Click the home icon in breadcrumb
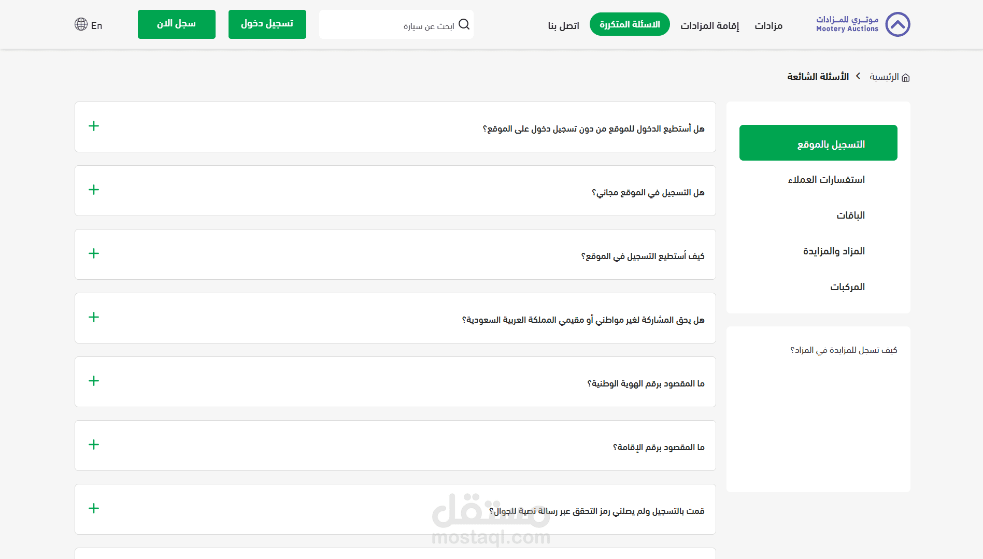The height and width of the screenshot is (559, 983). (x=906, y=78)
